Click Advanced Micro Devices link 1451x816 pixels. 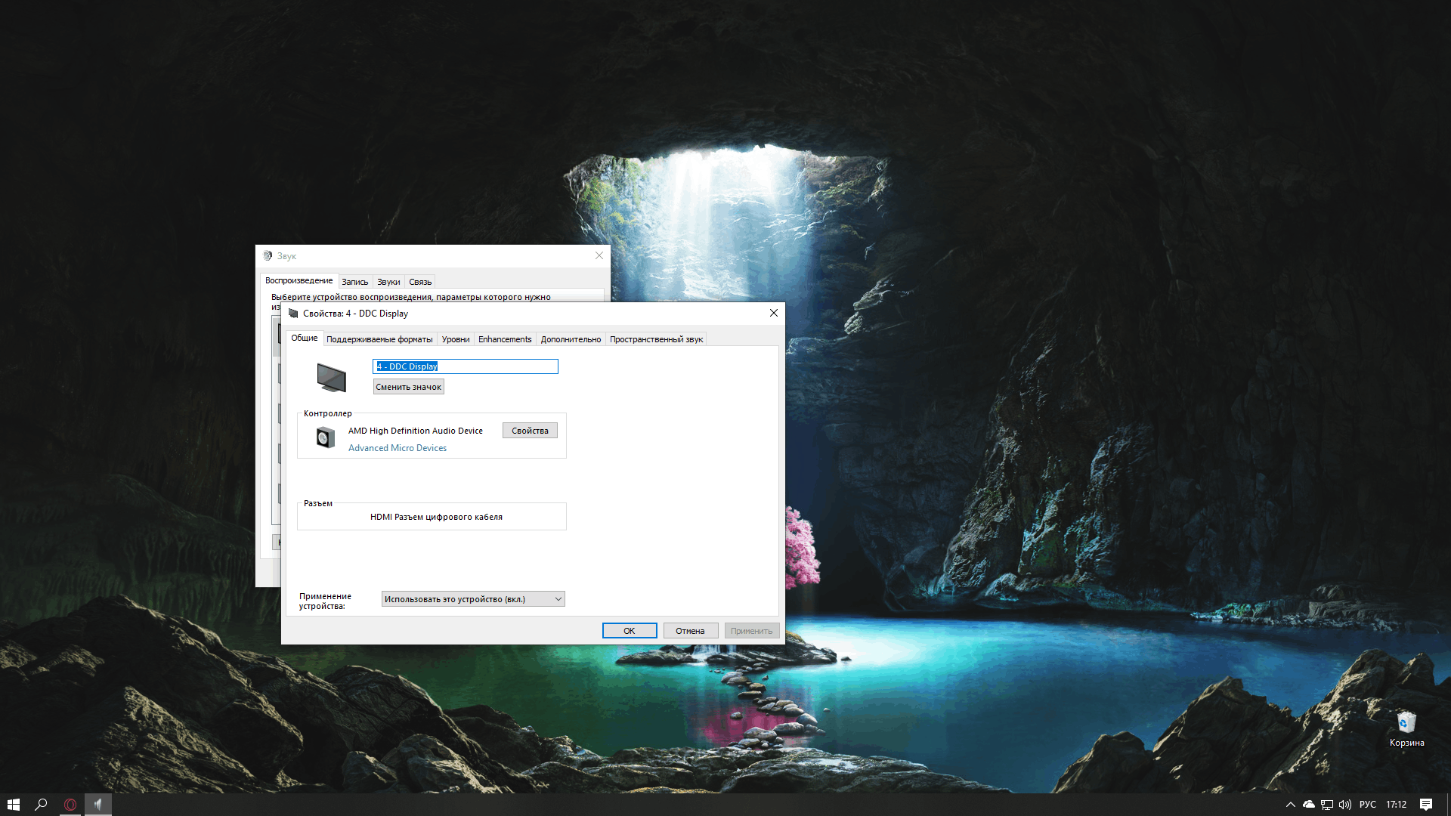[397, 447]
